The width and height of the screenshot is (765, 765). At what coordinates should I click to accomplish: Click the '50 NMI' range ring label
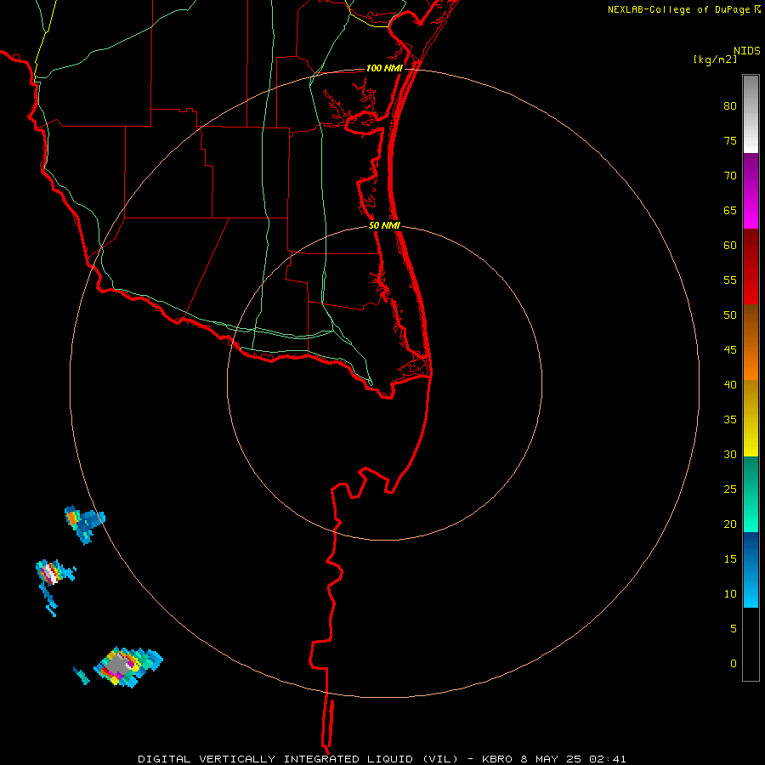(x=384, y=225)
